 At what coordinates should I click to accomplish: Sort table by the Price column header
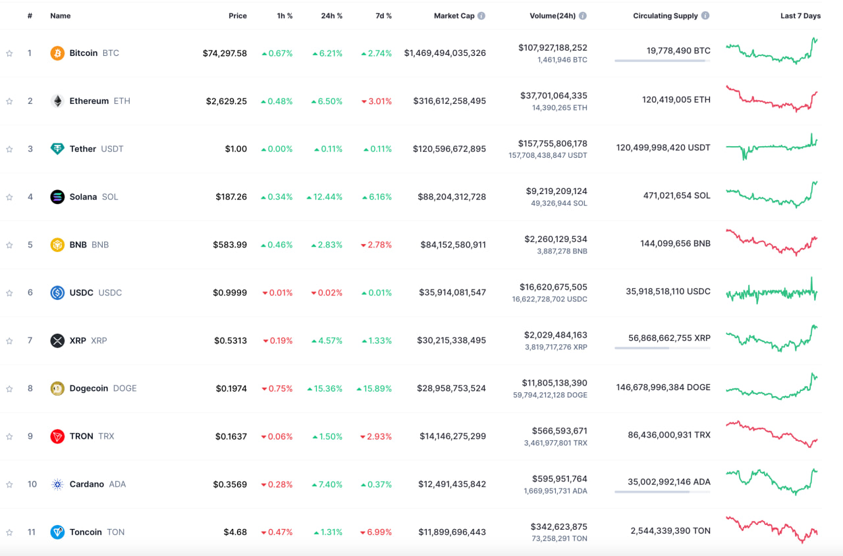tap(238, 16)
